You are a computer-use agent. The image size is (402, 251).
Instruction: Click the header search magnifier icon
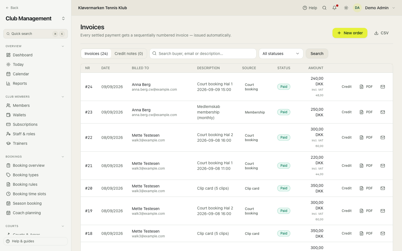(x=324, y=8)
